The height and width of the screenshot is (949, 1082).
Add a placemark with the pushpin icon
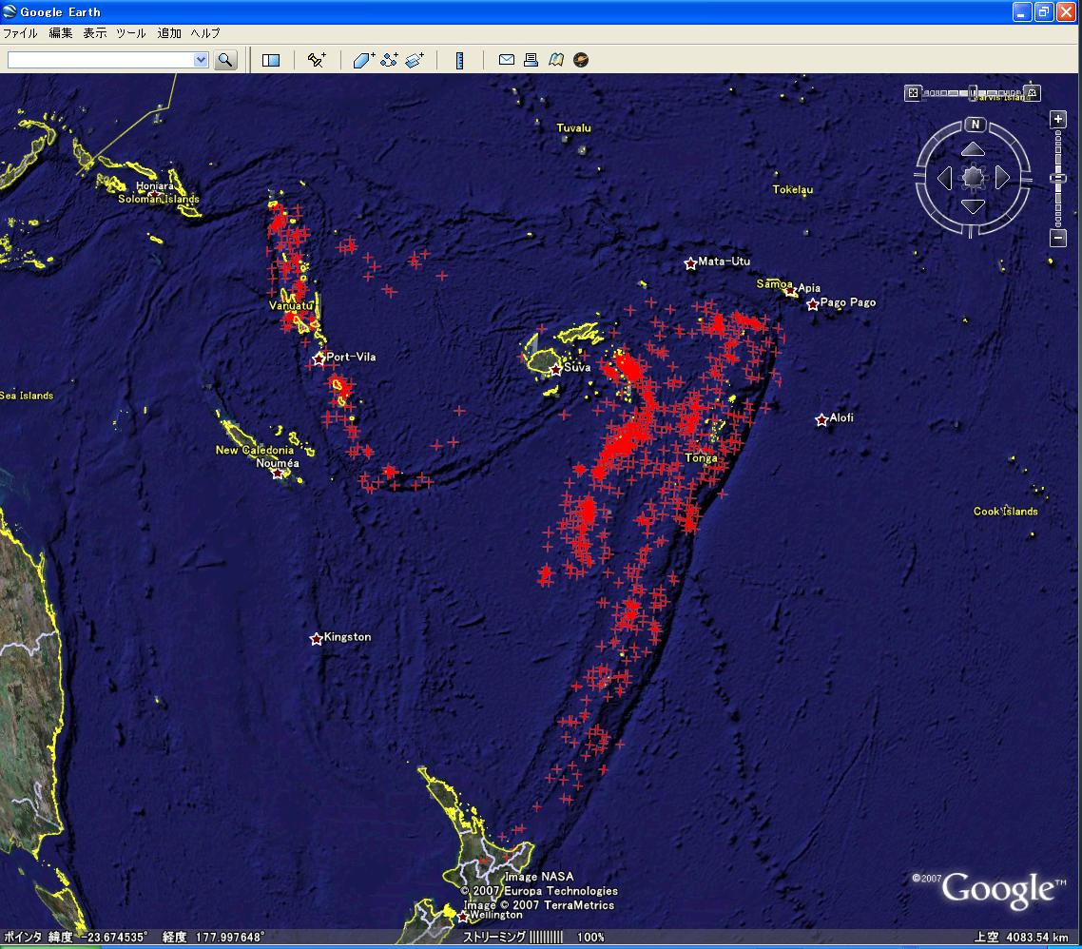click(317, 60)
